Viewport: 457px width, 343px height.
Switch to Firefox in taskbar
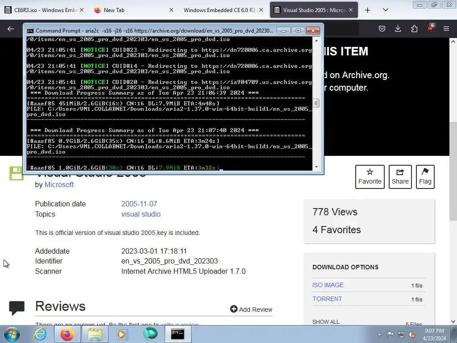(67, 334)
